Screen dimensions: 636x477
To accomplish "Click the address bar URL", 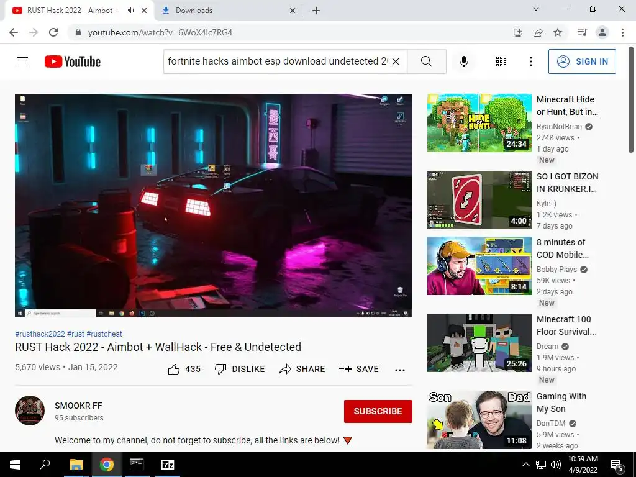I will click(160, 32).
